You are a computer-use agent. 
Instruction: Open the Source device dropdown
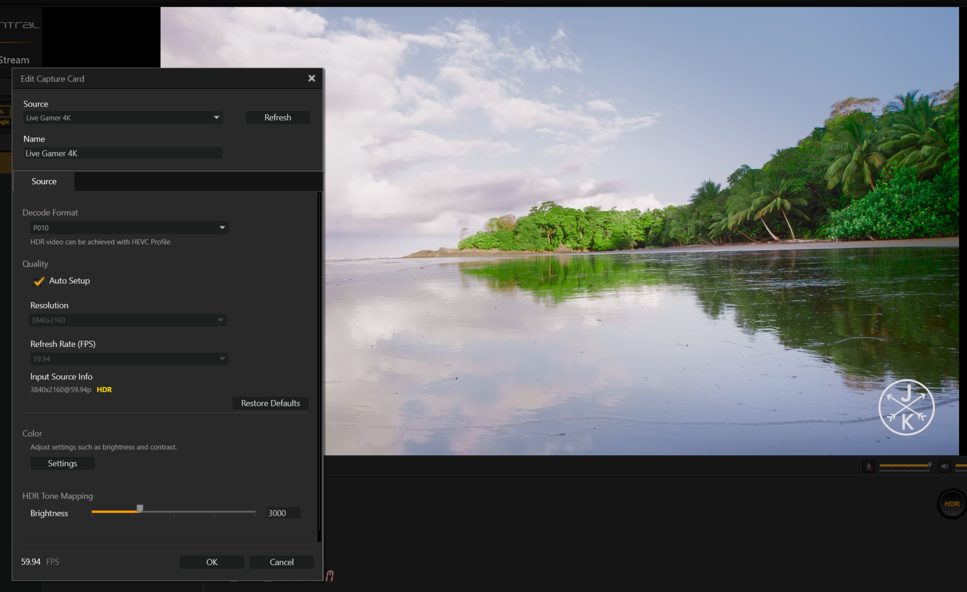[x=123, y=117]
